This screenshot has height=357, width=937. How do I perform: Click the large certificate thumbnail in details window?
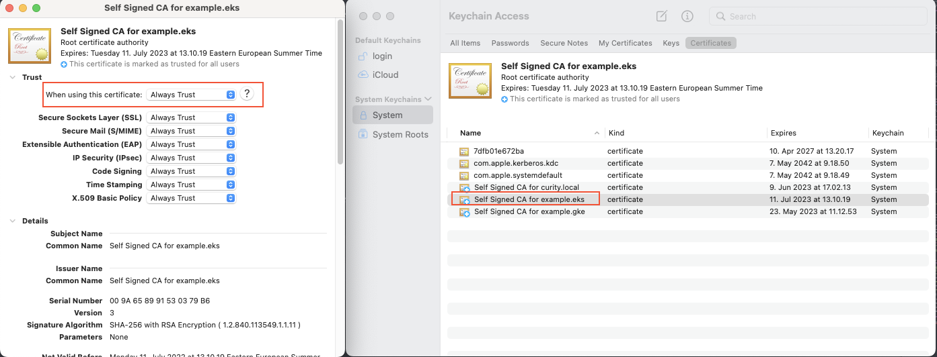(30, 46)
